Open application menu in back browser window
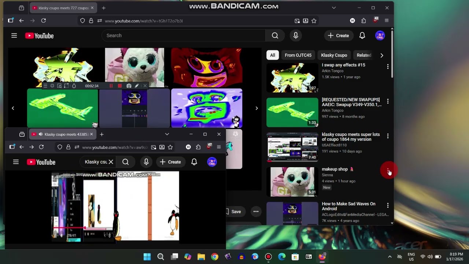 click(x=387, y=21)
